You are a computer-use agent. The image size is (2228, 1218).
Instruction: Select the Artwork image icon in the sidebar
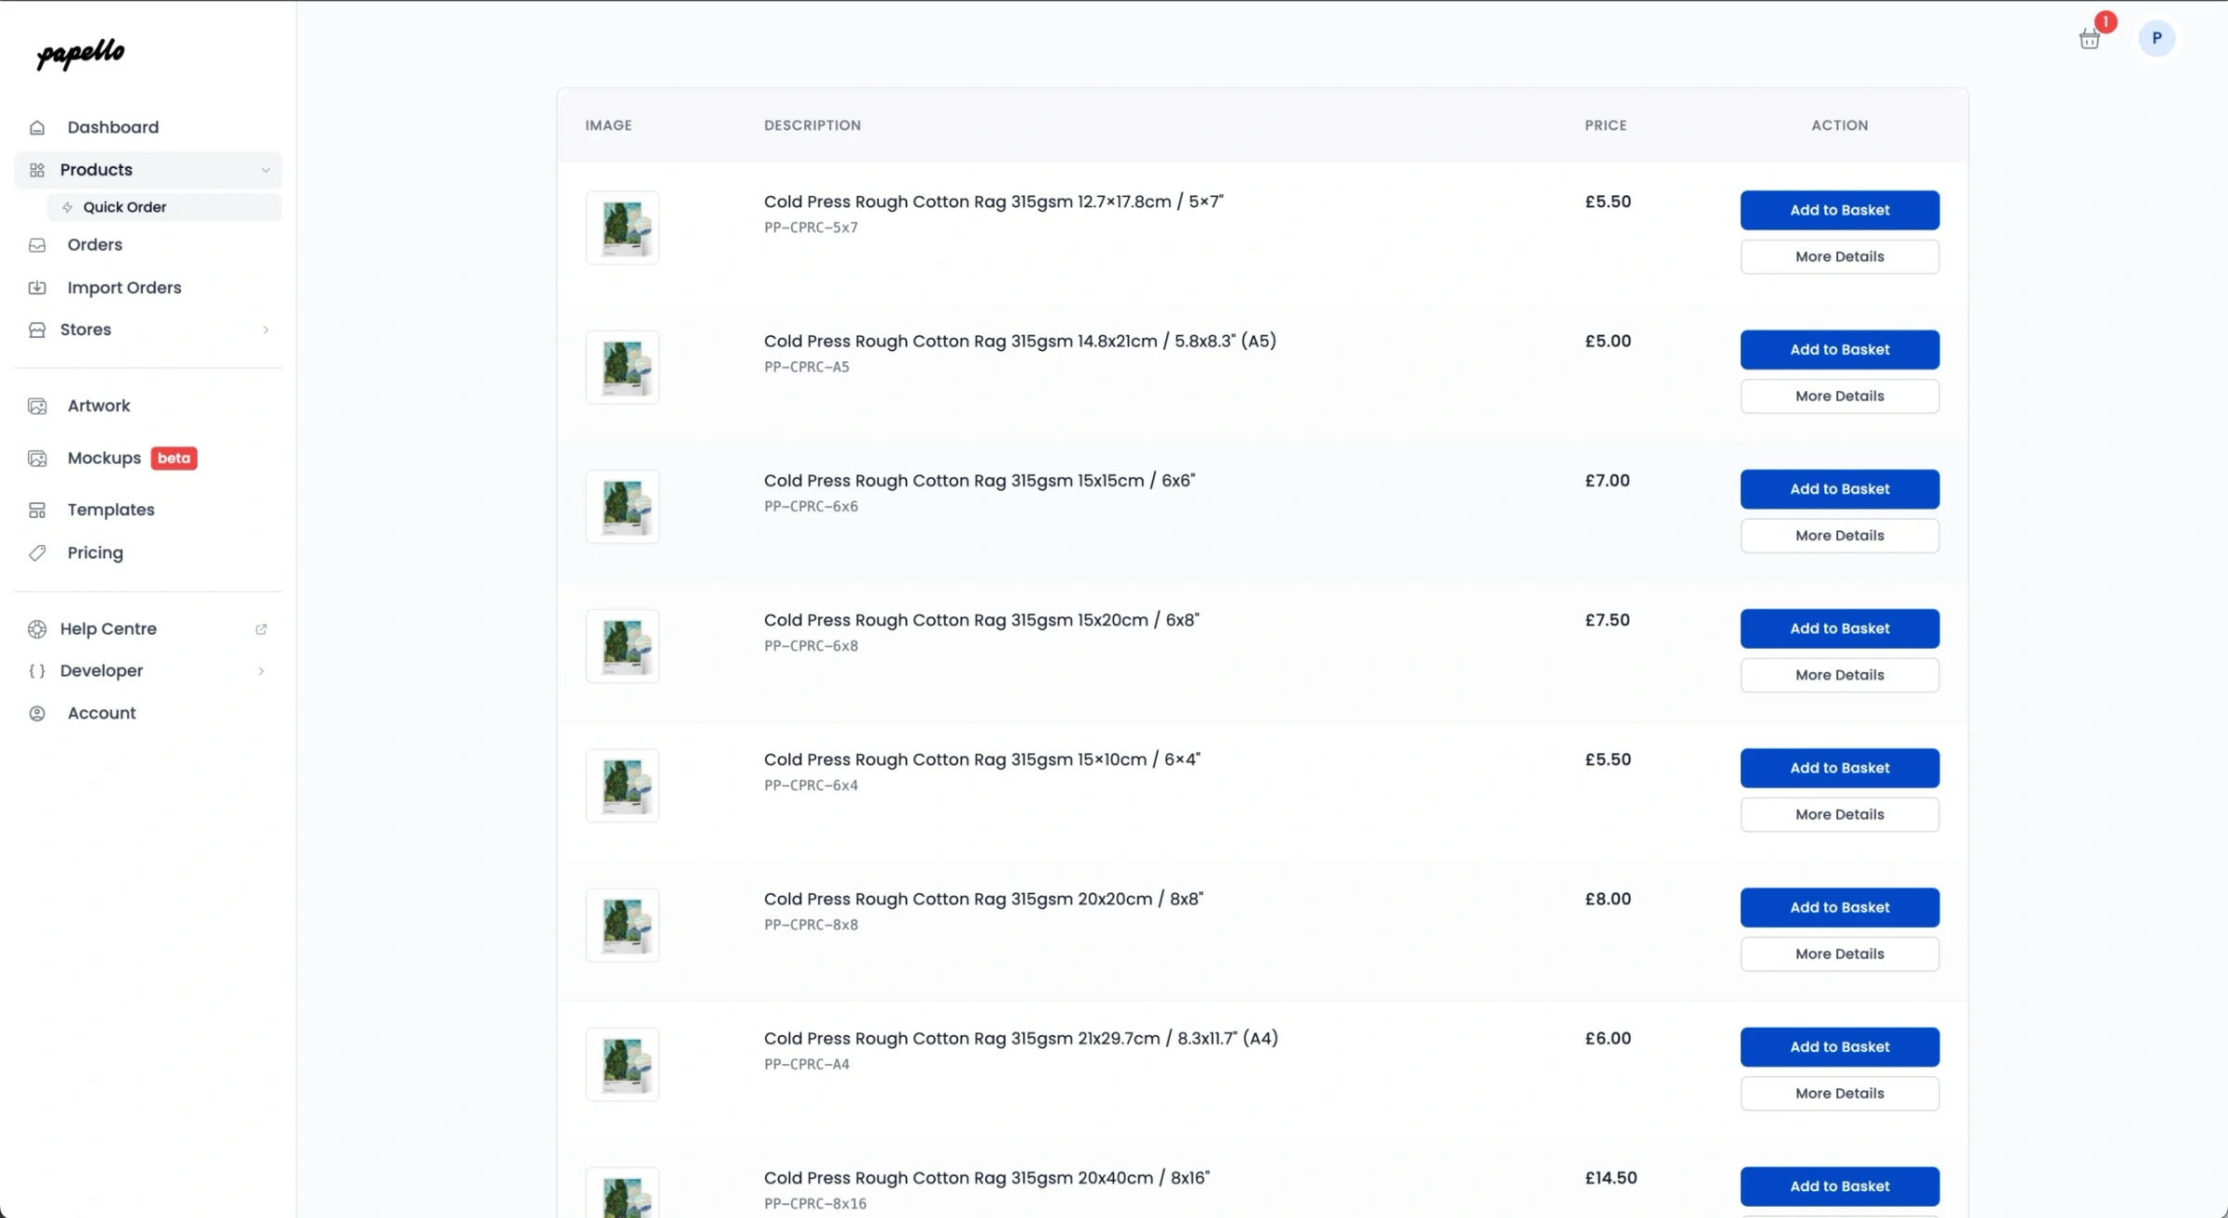click(37, 406)
